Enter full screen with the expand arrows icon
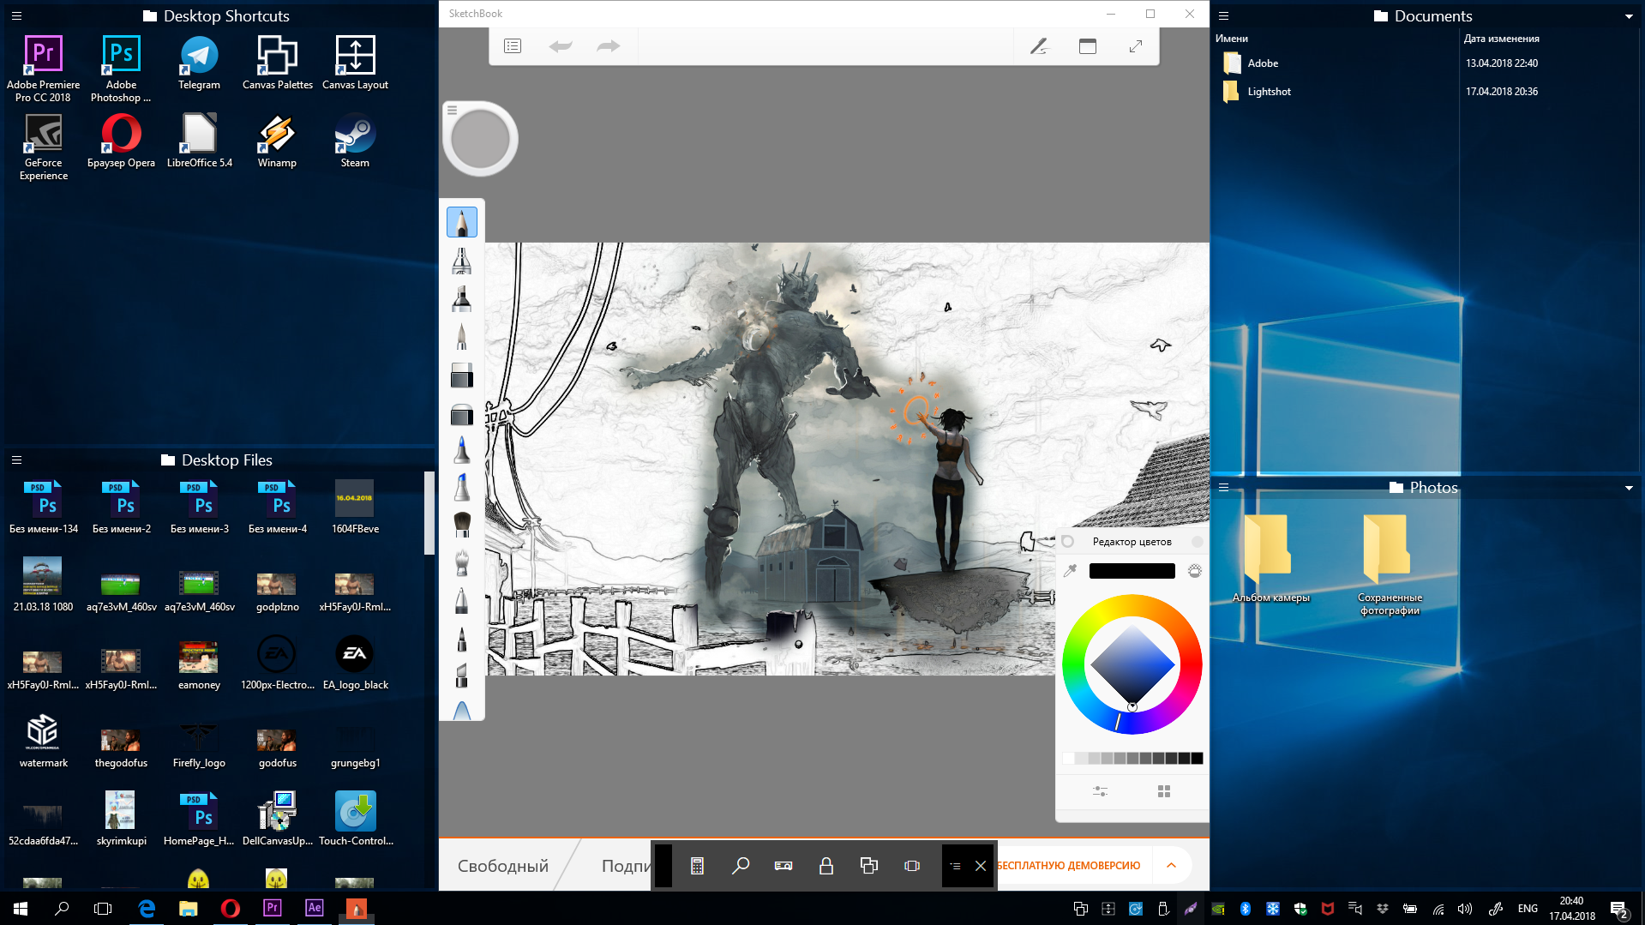The width and height of the screenshot is (1645, 925). pos(1136,46)
